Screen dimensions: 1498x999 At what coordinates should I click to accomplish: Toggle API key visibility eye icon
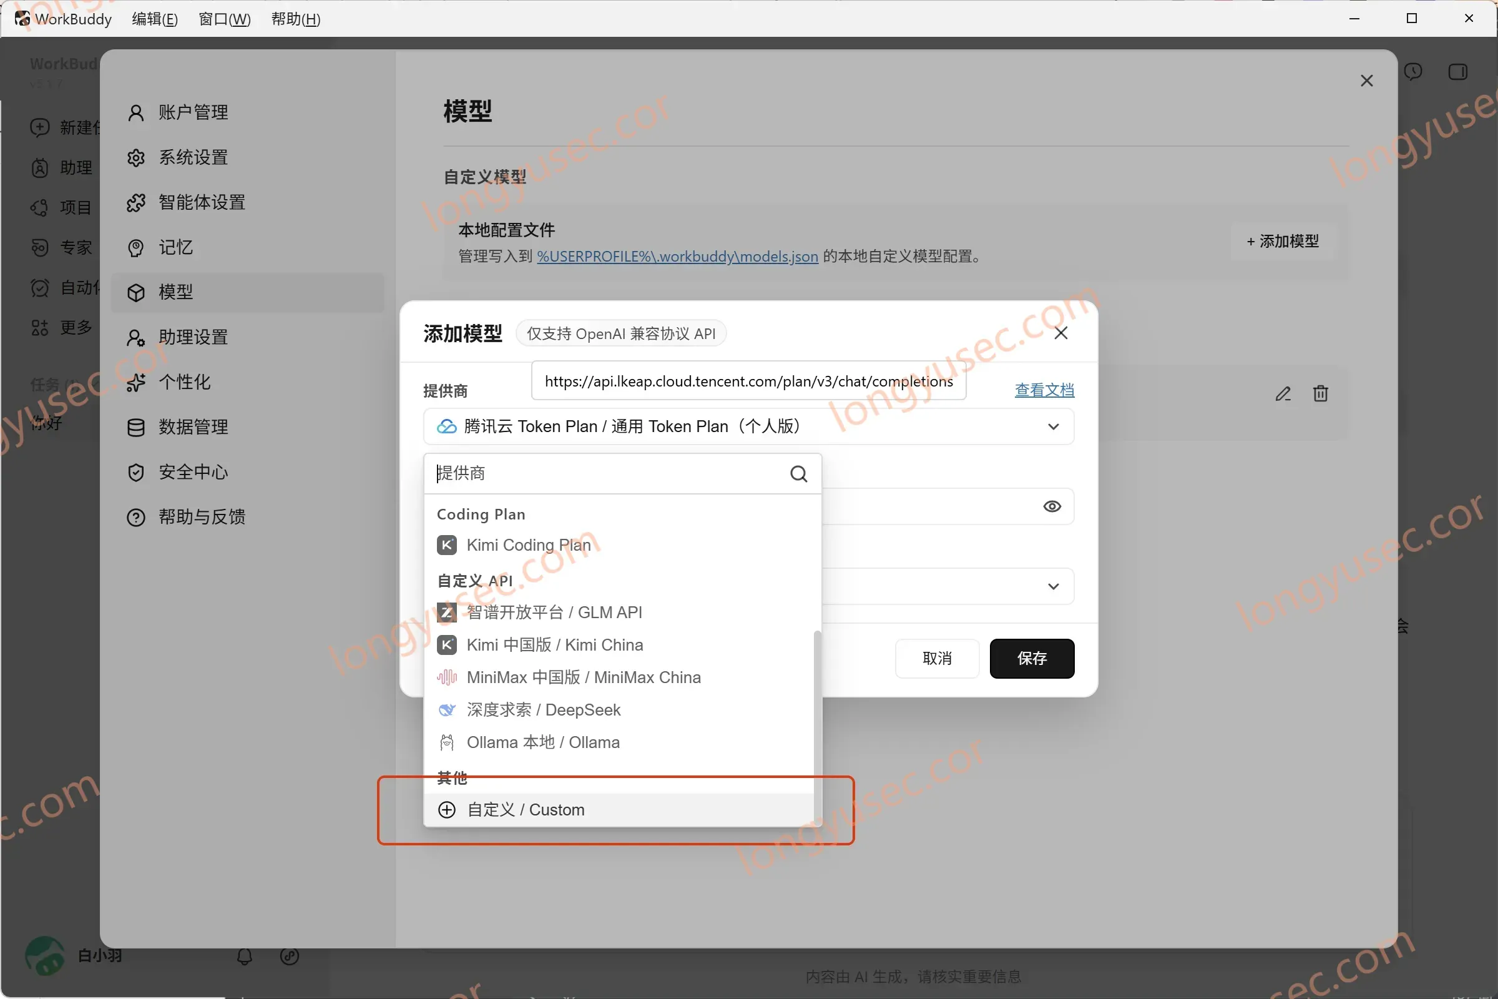[x=1052, y=506]
